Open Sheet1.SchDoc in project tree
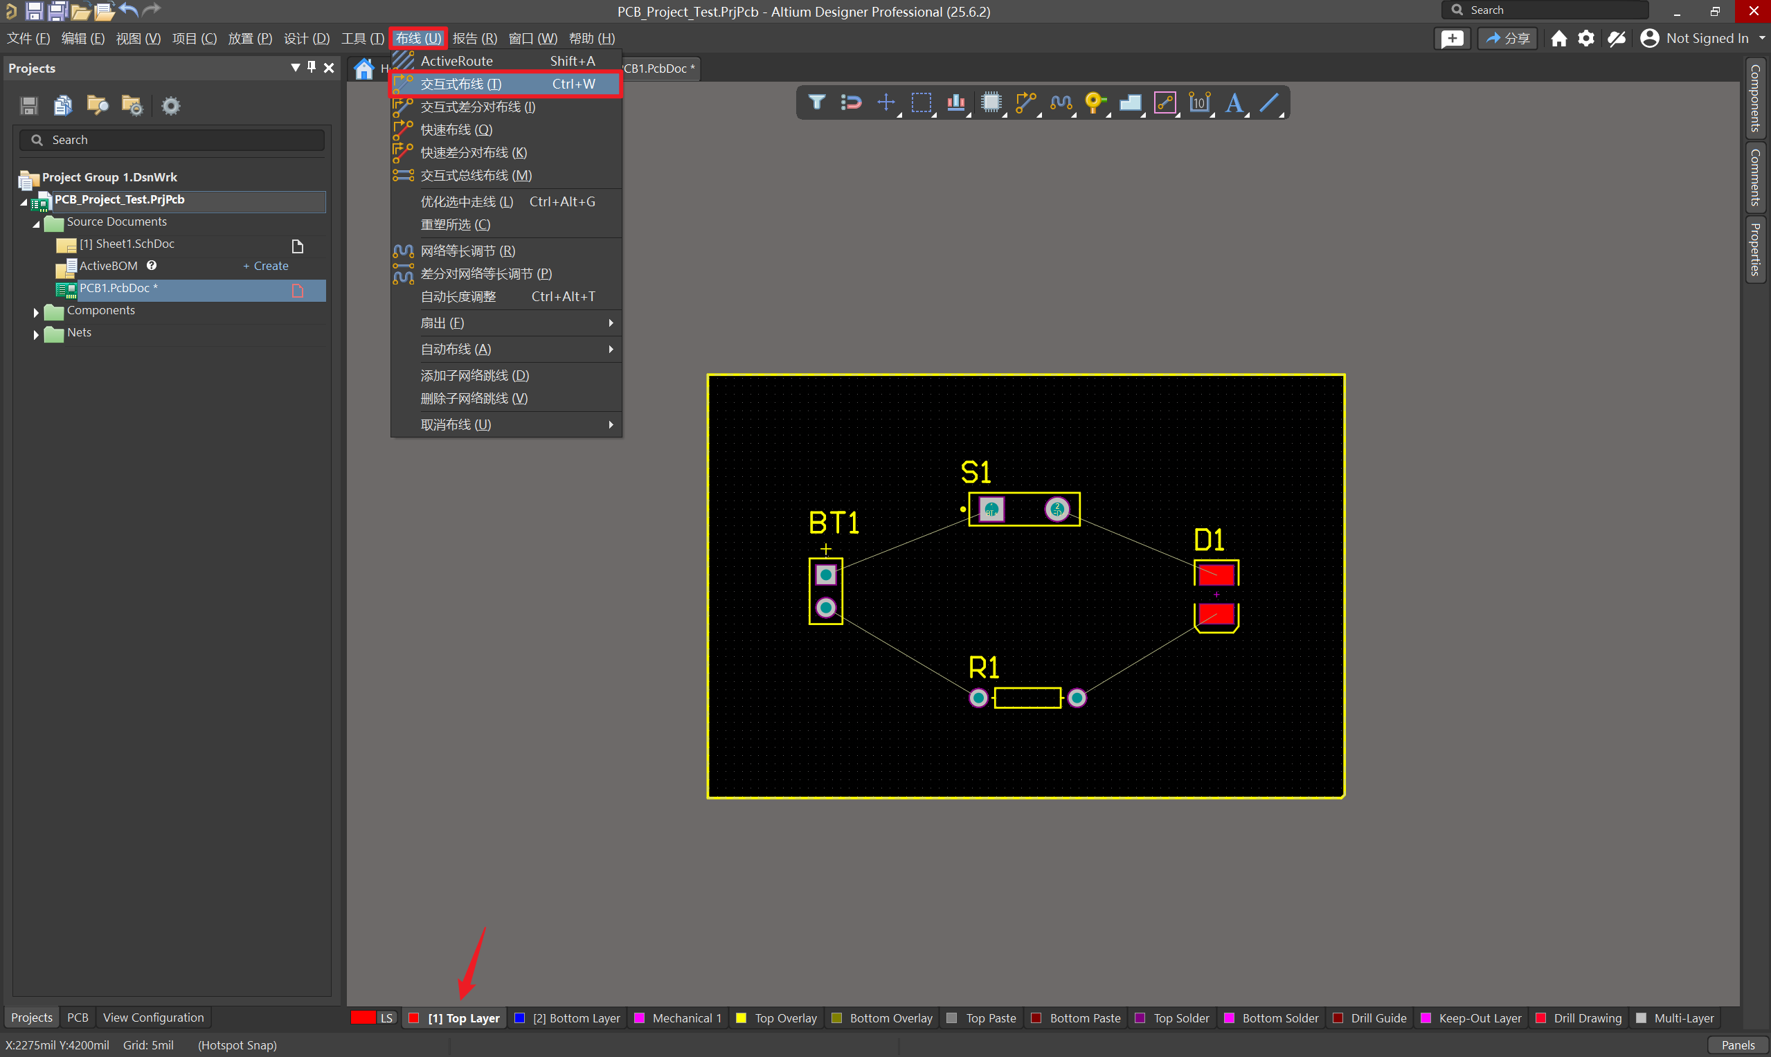This screenshot has width=1771, height=1057. [127, 244]
